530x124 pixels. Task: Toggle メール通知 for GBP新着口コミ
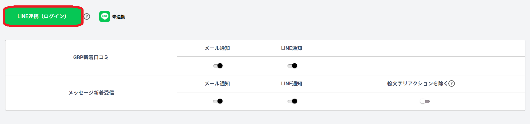pos(218,66)
